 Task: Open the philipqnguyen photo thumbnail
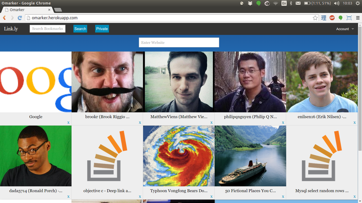pyautogui.click(x=250, y=82)
